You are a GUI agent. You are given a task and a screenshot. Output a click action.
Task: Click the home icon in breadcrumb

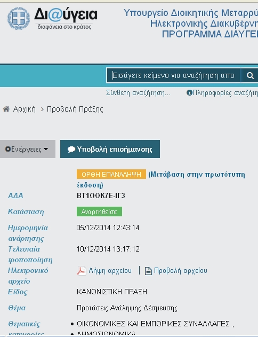(6, 109)
